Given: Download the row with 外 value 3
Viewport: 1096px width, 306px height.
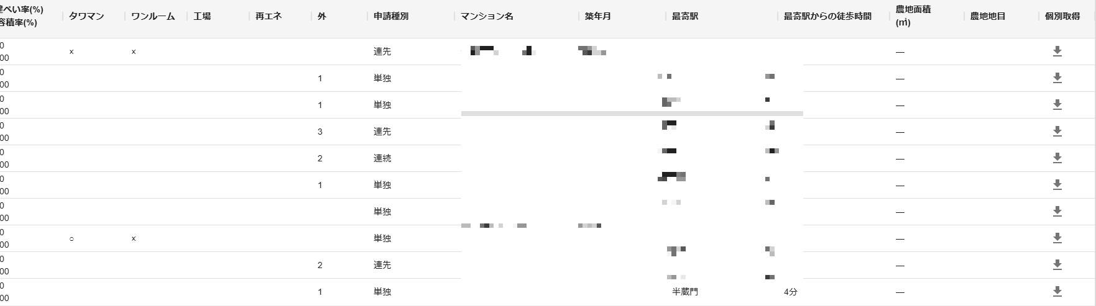Looking at the screenshot, I should coord(1057,132).
